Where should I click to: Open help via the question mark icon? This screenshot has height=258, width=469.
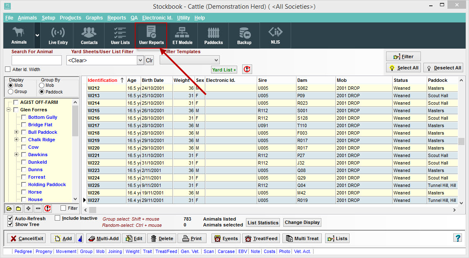click(x=458, y=238)
